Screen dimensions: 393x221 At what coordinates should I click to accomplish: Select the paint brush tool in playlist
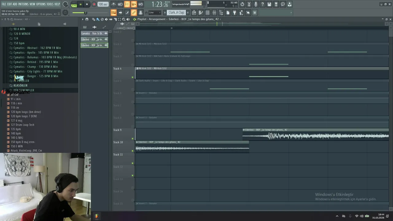pos(98,19)
